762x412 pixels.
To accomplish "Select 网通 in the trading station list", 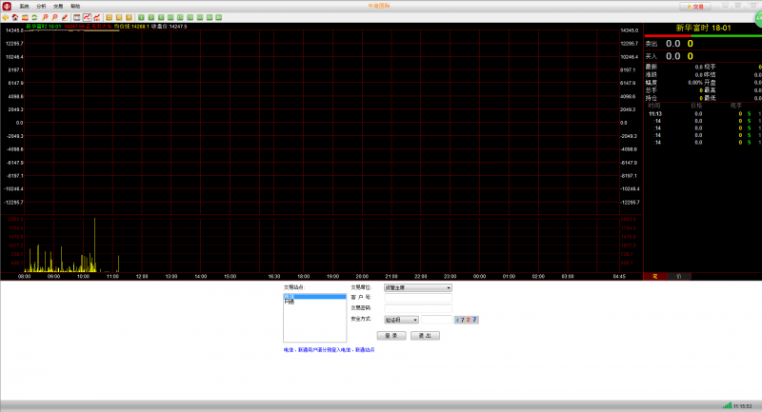I will 314,302.
